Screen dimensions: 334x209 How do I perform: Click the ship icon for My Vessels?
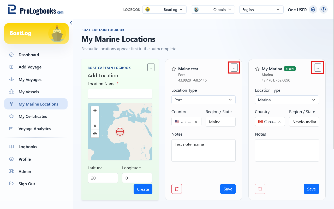[x=11, y=92]
